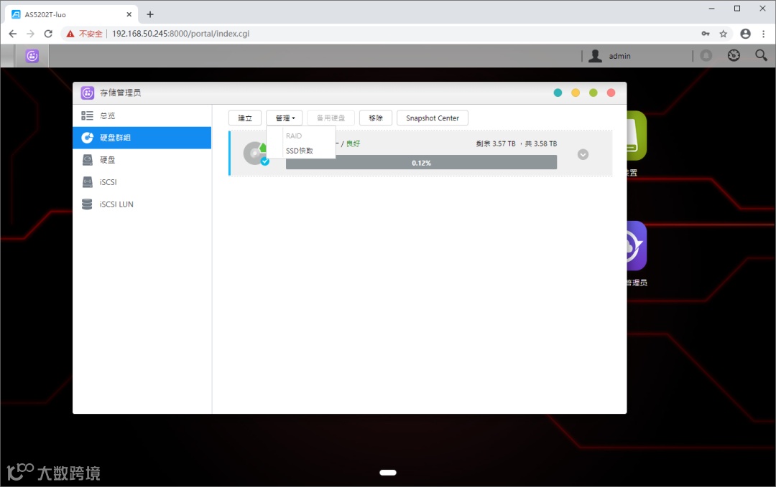The width and height of the screenshot is (776, 487).
Task: Select the 硬盘 sidebar icon
Action: 87,159
